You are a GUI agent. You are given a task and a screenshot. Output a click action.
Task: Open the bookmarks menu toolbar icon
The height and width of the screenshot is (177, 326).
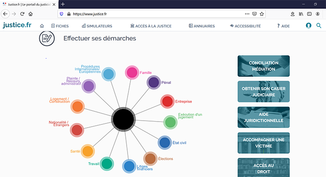pyautogui.click(x=292, y=14)
